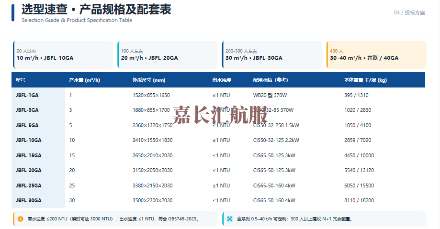Click the model cell JBFL-15GA
This screenshot has width=440, height=229.
[x=28, y=155]
